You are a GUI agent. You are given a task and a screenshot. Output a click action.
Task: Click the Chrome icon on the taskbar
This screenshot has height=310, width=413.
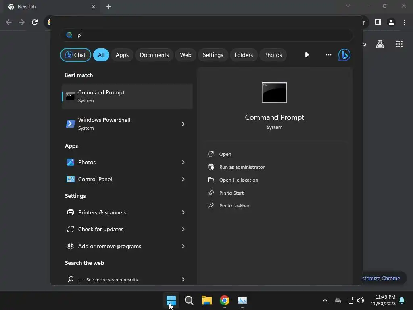tap(224, 300)
